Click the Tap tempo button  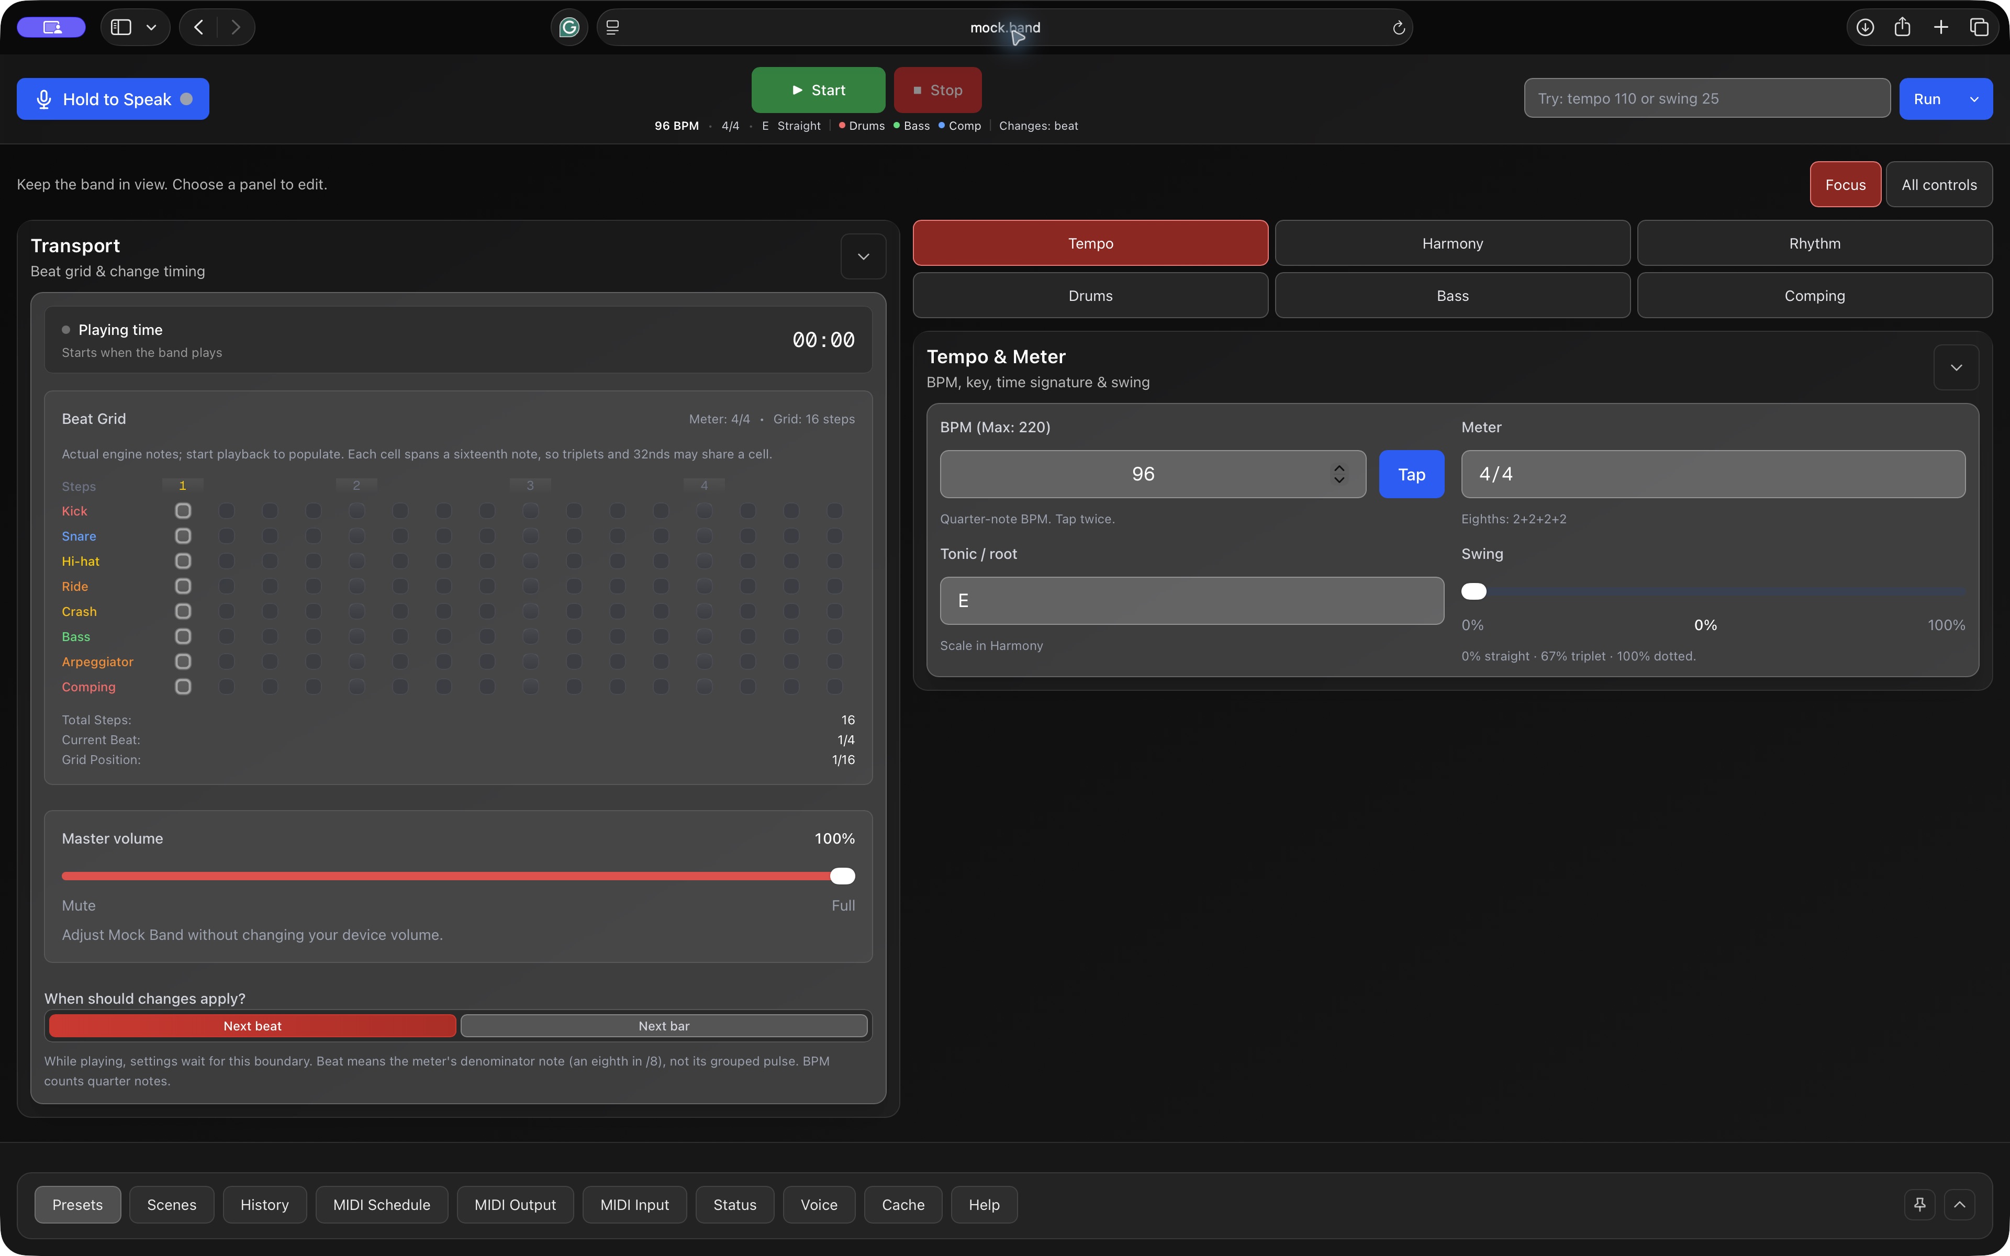coord(1411,474)
